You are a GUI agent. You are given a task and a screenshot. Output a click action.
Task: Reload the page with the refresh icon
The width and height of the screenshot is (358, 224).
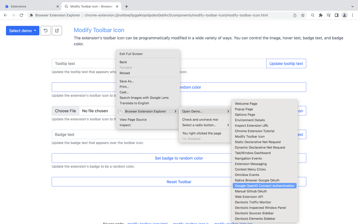(21, 15)
